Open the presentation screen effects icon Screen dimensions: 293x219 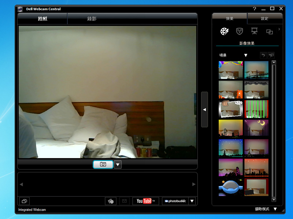[254, 31]
